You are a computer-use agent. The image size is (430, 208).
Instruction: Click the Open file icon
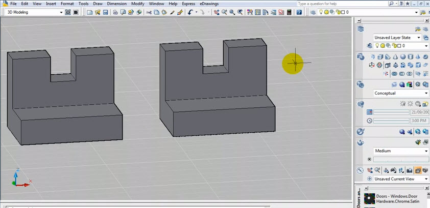point(98,12)
